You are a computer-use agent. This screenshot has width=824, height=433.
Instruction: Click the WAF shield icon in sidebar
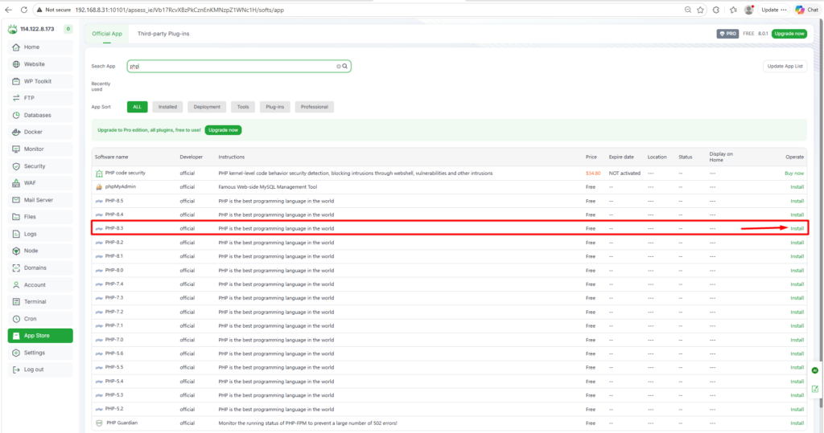pos(17,183)
